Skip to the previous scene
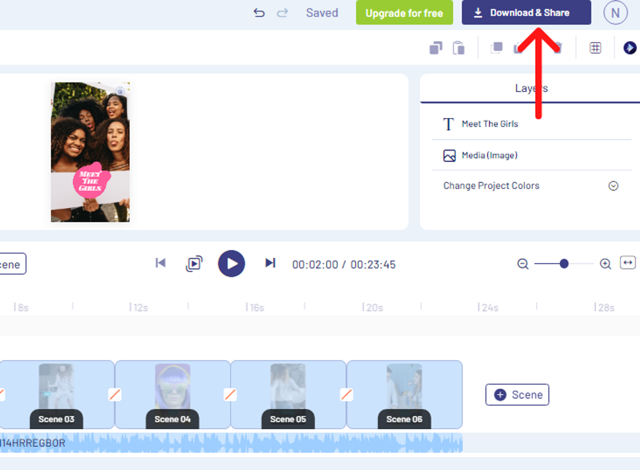This screenshot has height=470, width=640. coord(160,263)
